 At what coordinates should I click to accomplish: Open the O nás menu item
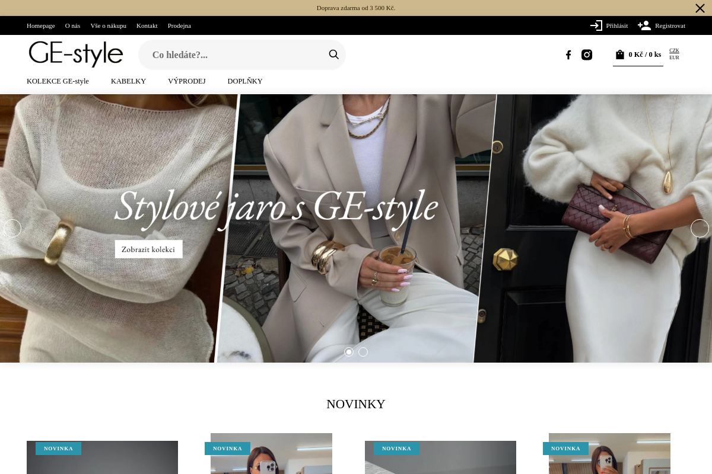tap(72, 25)
